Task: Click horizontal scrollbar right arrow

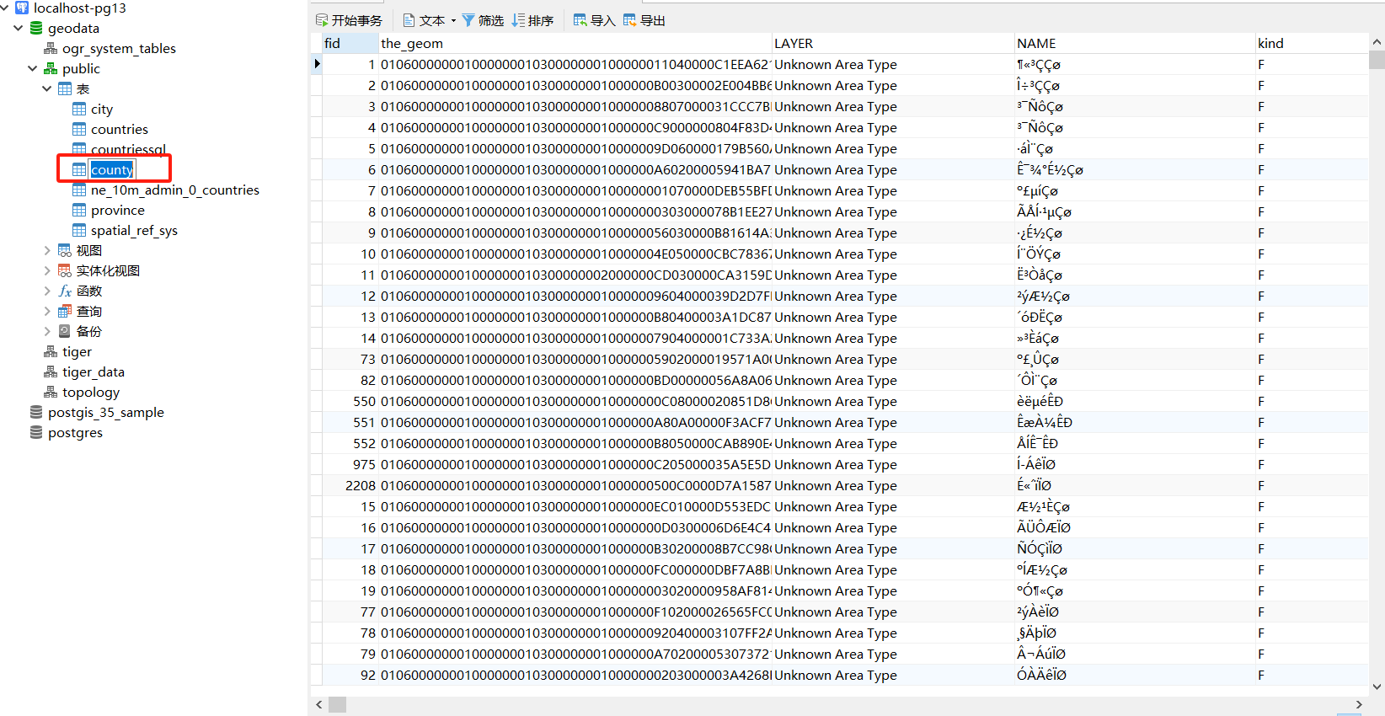Action: (x=1359, y=704)
